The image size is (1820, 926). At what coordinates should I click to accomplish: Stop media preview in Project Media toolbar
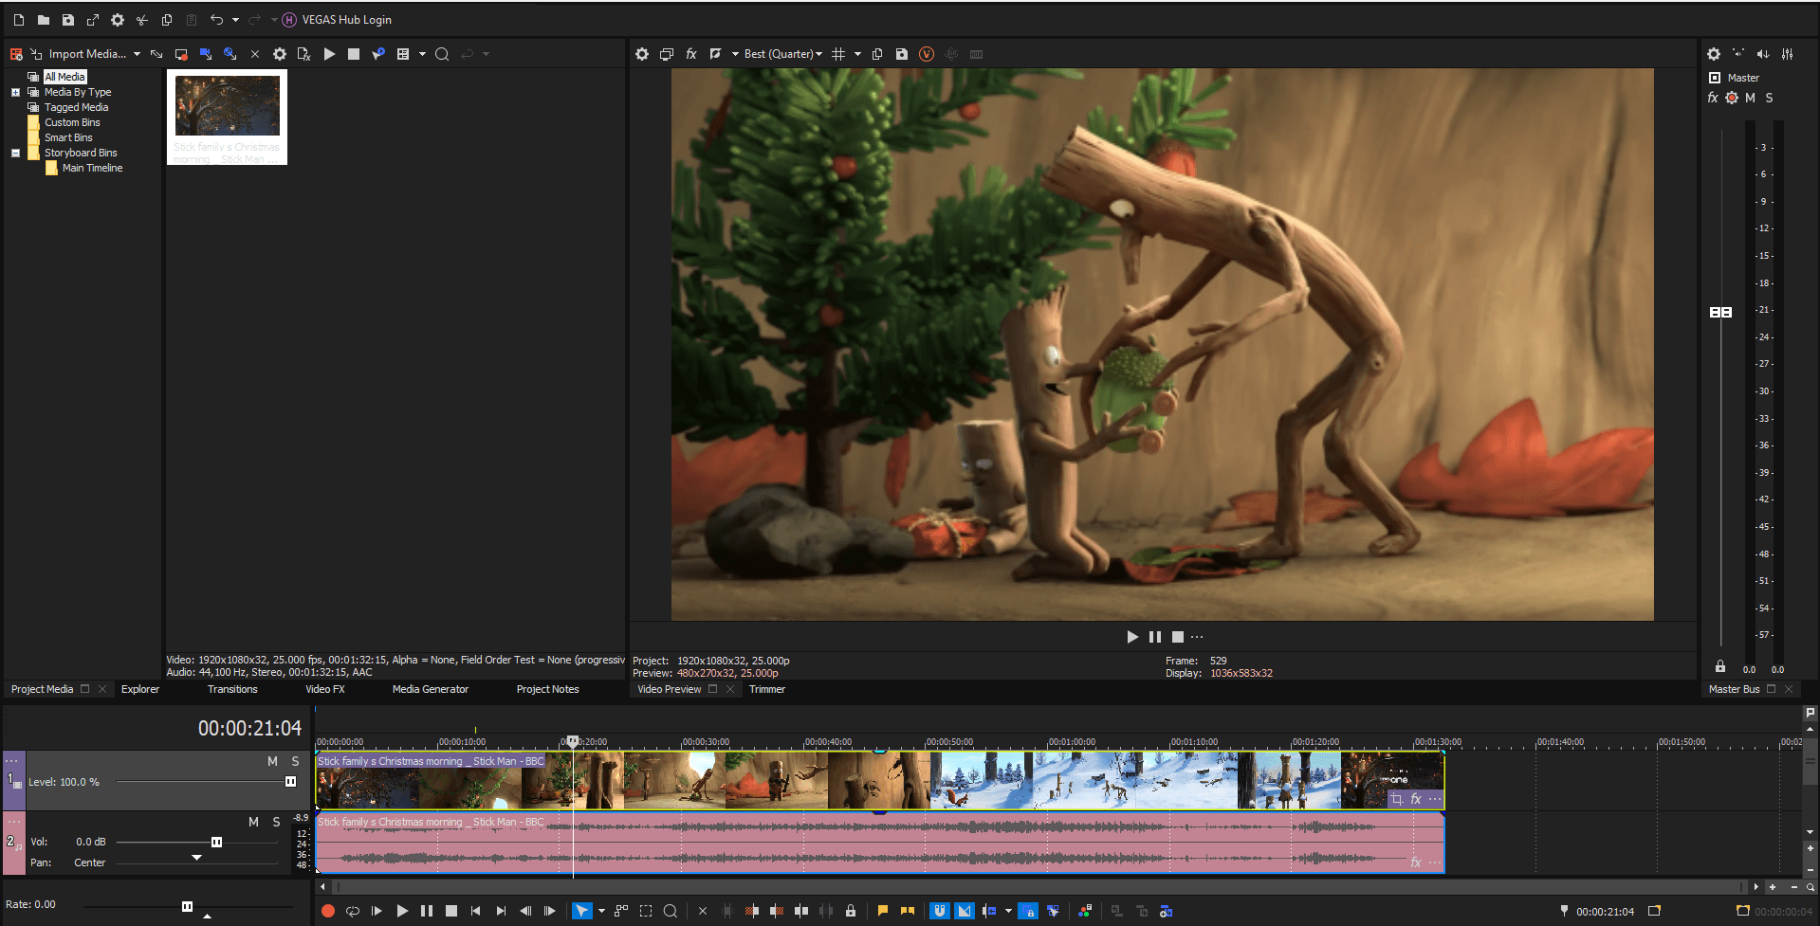[354, 54]
